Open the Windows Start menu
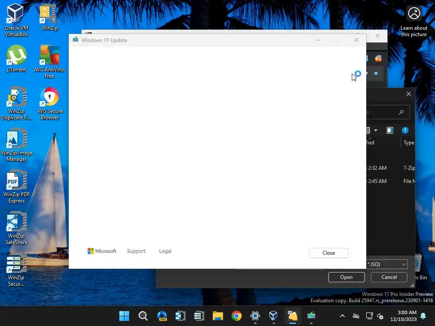 124,316
